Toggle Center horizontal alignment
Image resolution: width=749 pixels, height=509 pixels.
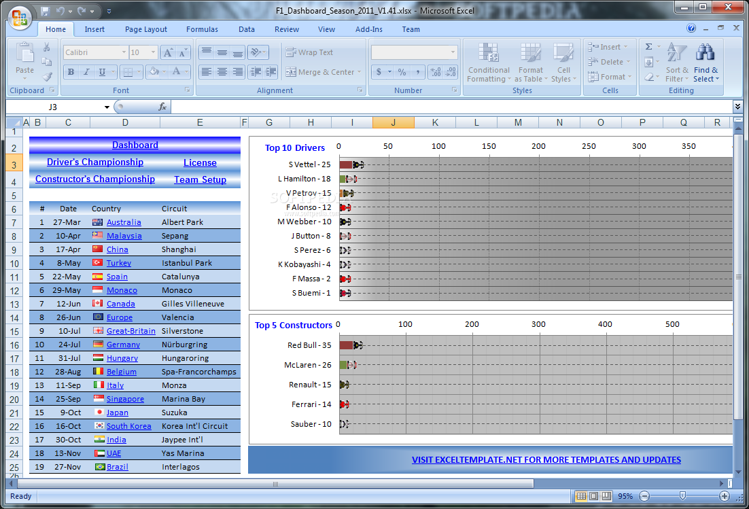click(x=222, y=72)
